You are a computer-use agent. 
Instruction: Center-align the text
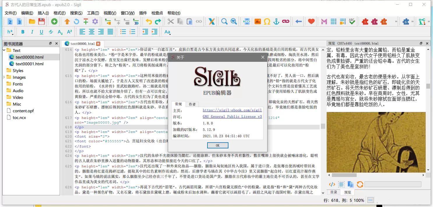click(92, 32)
